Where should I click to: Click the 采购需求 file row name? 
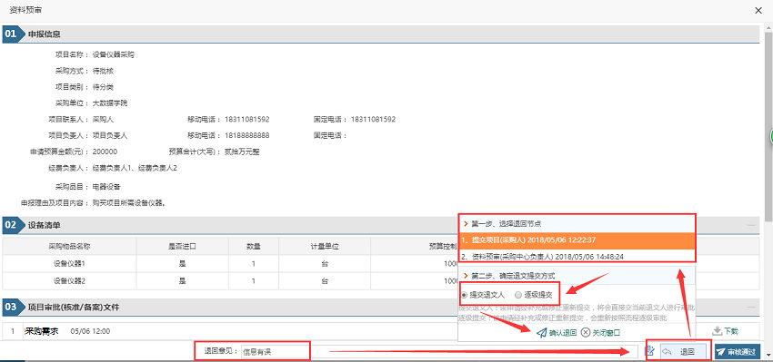tap(42, 331)
